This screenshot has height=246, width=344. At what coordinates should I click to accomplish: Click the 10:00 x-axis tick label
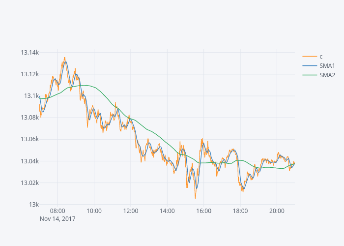coord(94,211)
